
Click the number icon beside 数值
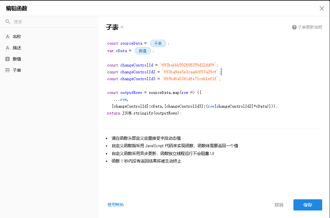click(7, 59)
